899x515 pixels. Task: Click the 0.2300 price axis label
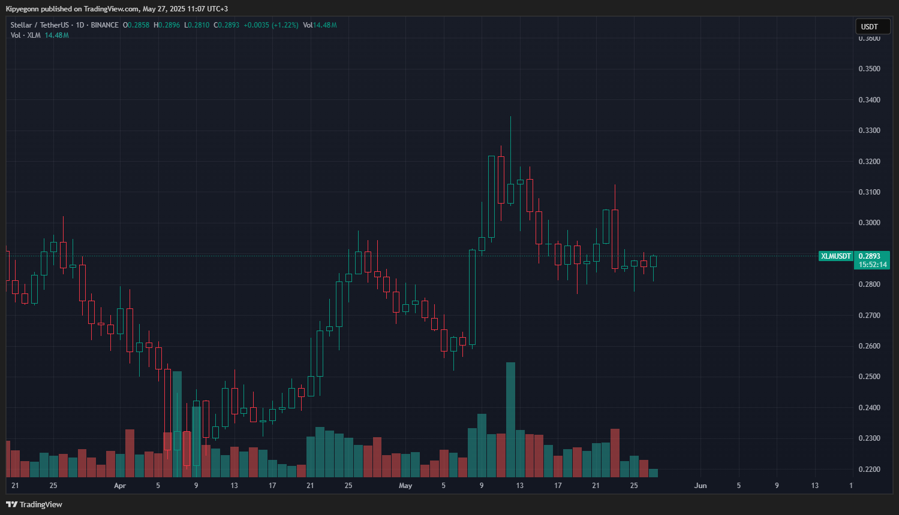coord(870,438)
